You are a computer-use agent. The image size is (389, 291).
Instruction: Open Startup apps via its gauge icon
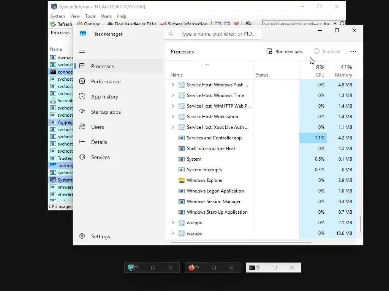[x=82, y=111]
